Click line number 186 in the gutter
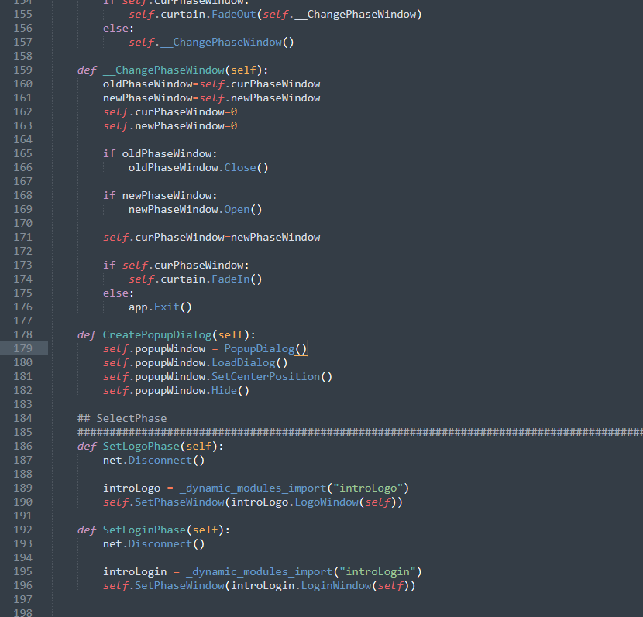Screen dimensions: 643x617 22,447
